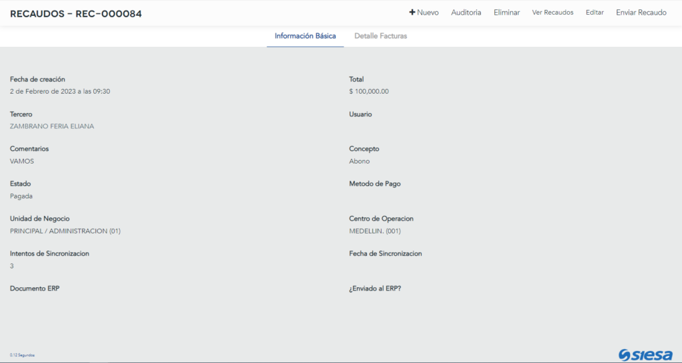Click the Siesa logo
The height and width of the screenshot is (363, 682).
[645, 354]
